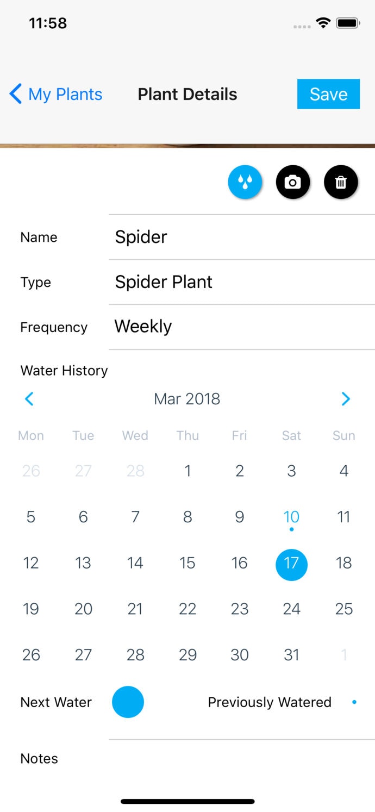Tap the back chevron icon next to My Plants
Image resolution: width=375 pixels, height=812 pixels.
coord(15,94)
